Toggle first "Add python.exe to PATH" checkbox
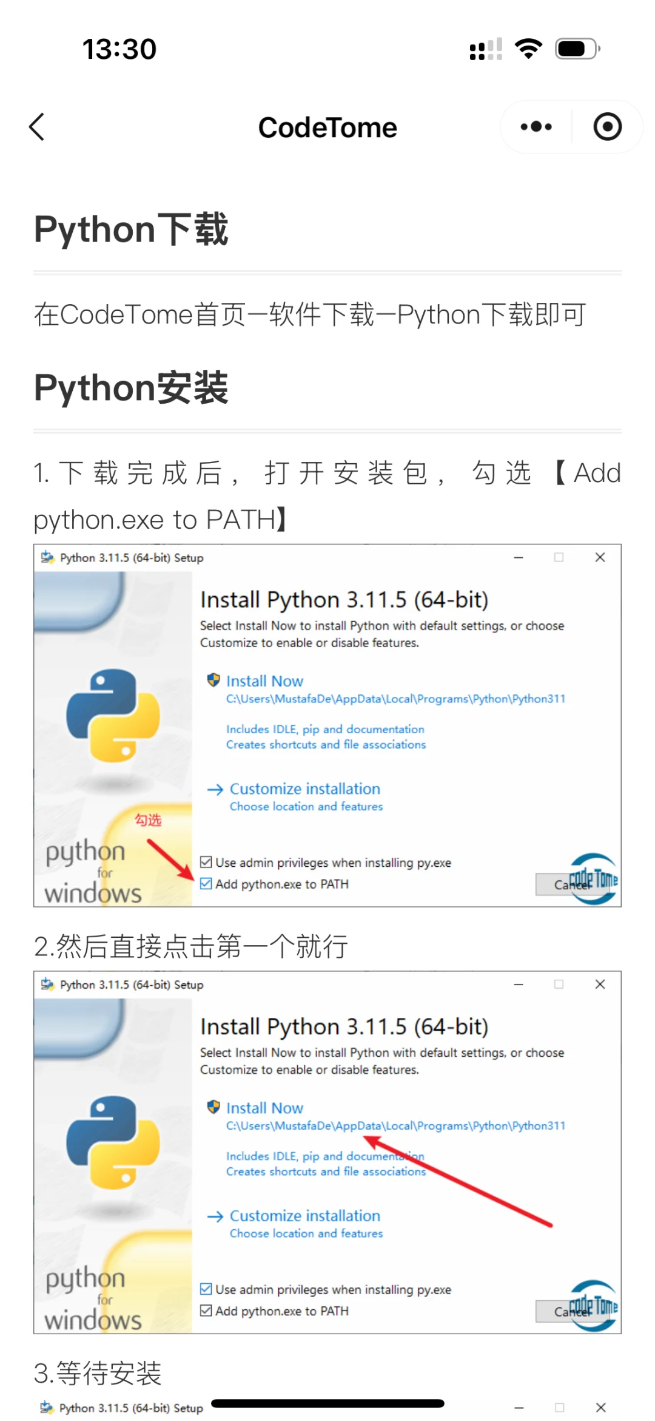655x1421 pixels. (x=206, y=883)
